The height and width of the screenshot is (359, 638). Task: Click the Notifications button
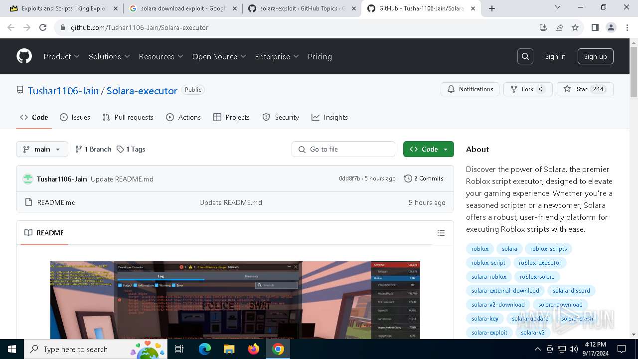[470, 89]
